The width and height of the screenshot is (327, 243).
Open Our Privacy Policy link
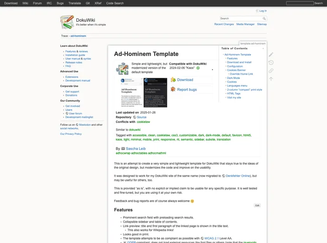71,134
